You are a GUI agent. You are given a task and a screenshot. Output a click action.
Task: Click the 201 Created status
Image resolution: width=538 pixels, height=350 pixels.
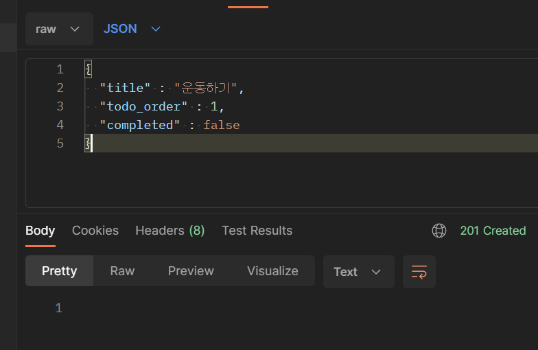(493, 231)
